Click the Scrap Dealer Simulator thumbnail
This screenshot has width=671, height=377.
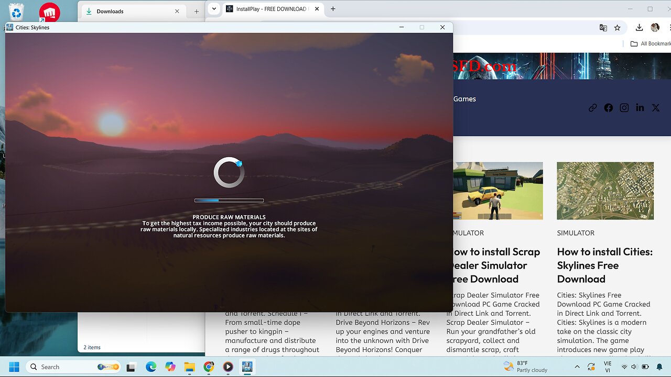[x=498, y=191]
